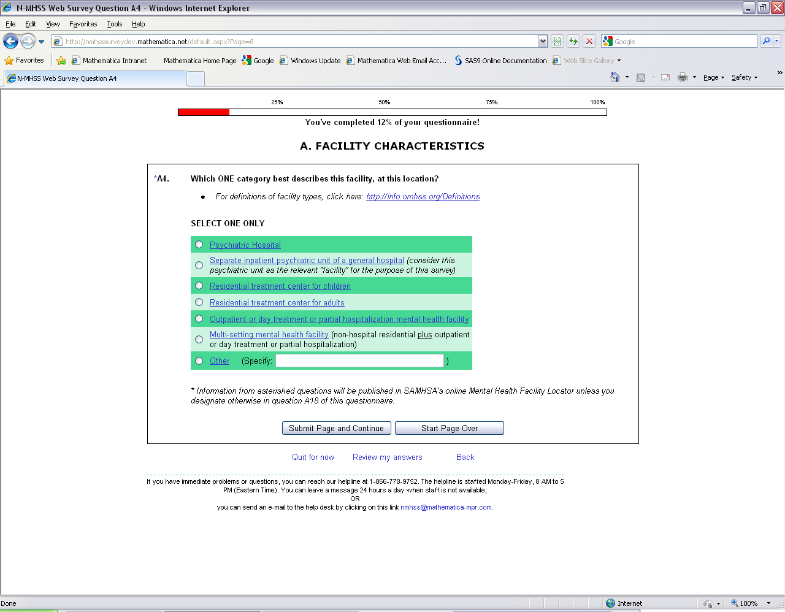Viewport: 785px width, 612px height.
Task: Click the "SELECT ONE ONLY" text
Action: (228, 223)
